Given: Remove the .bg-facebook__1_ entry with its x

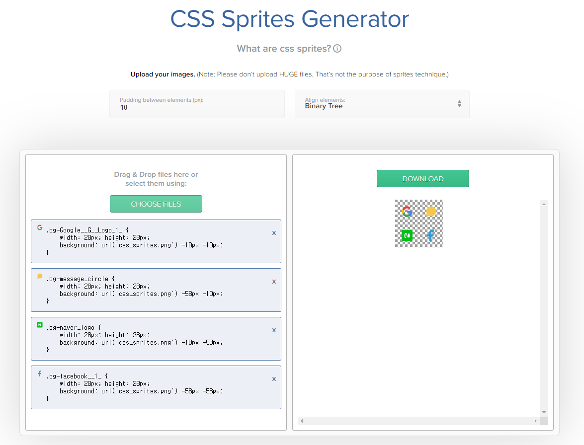Looking at the screenshot, I should (274, 379).
